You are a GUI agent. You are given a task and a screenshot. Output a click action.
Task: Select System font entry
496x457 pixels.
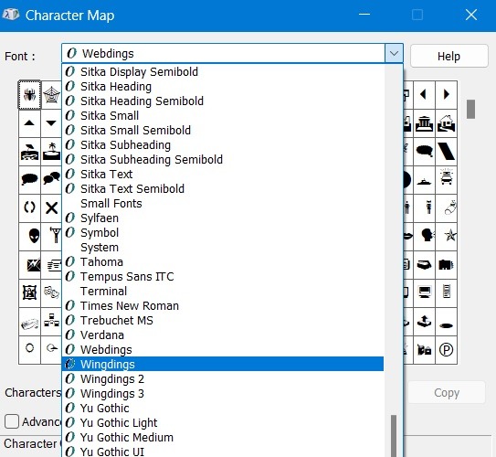223,247
